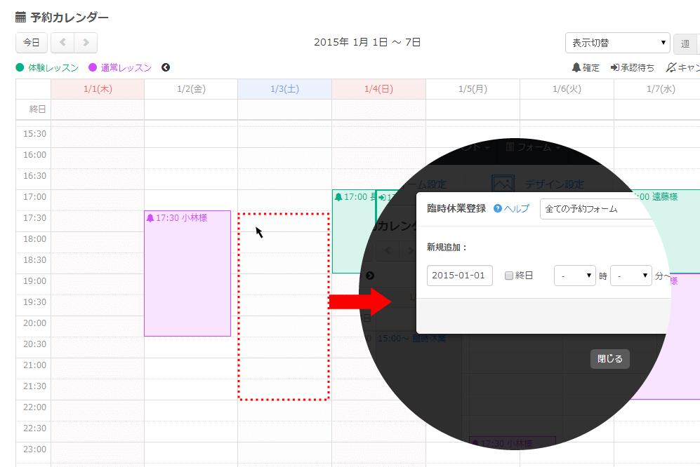Click the 承認待ち pending status icon
The image size is (700, 467).
pyautogui.click(x=615, y=68)
